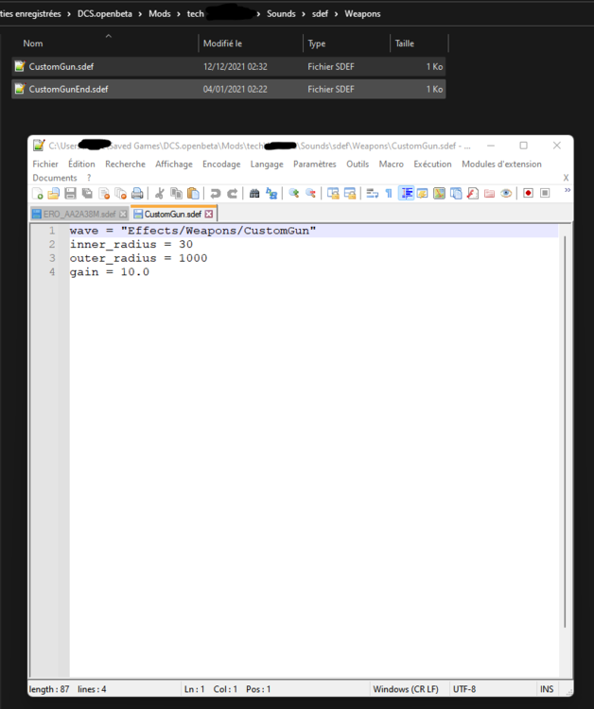
Task: Click INS mode in status bar
Action: (547, 689)
